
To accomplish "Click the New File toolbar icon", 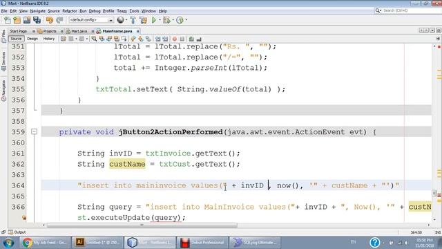I will point(8,20).
